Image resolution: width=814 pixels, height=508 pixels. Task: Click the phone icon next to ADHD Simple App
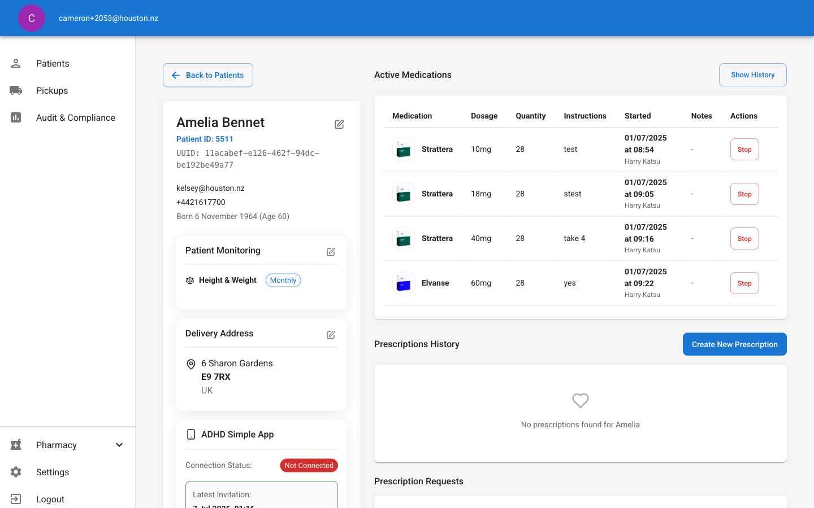tap(191, 434)
